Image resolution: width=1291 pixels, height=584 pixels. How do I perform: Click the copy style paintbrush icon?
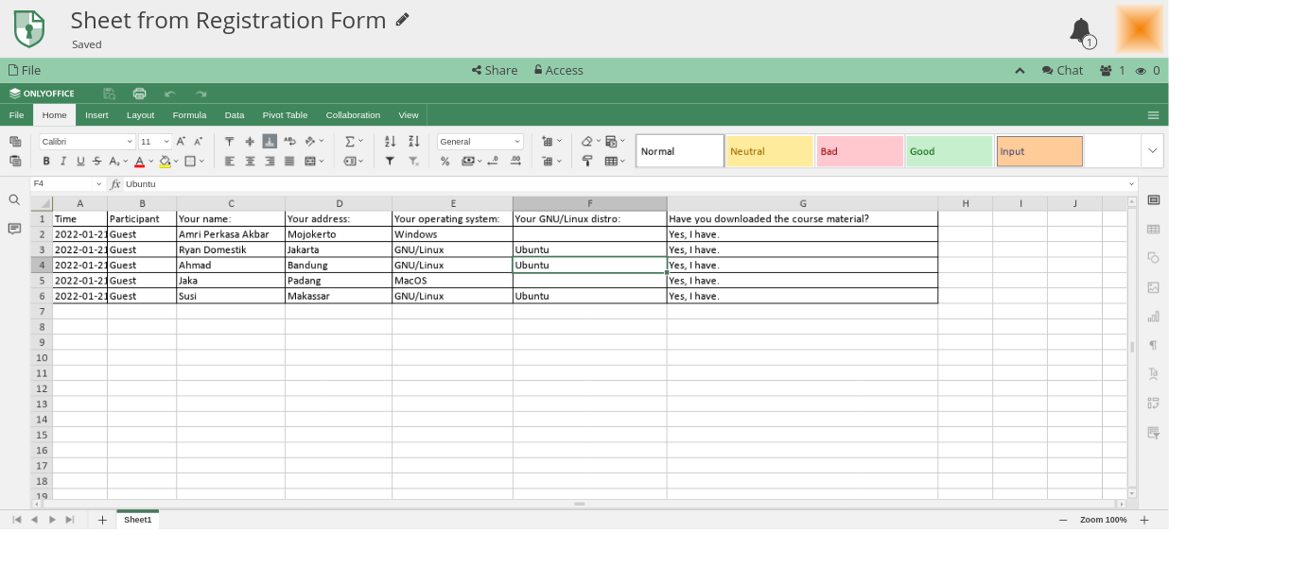[587, 162]
